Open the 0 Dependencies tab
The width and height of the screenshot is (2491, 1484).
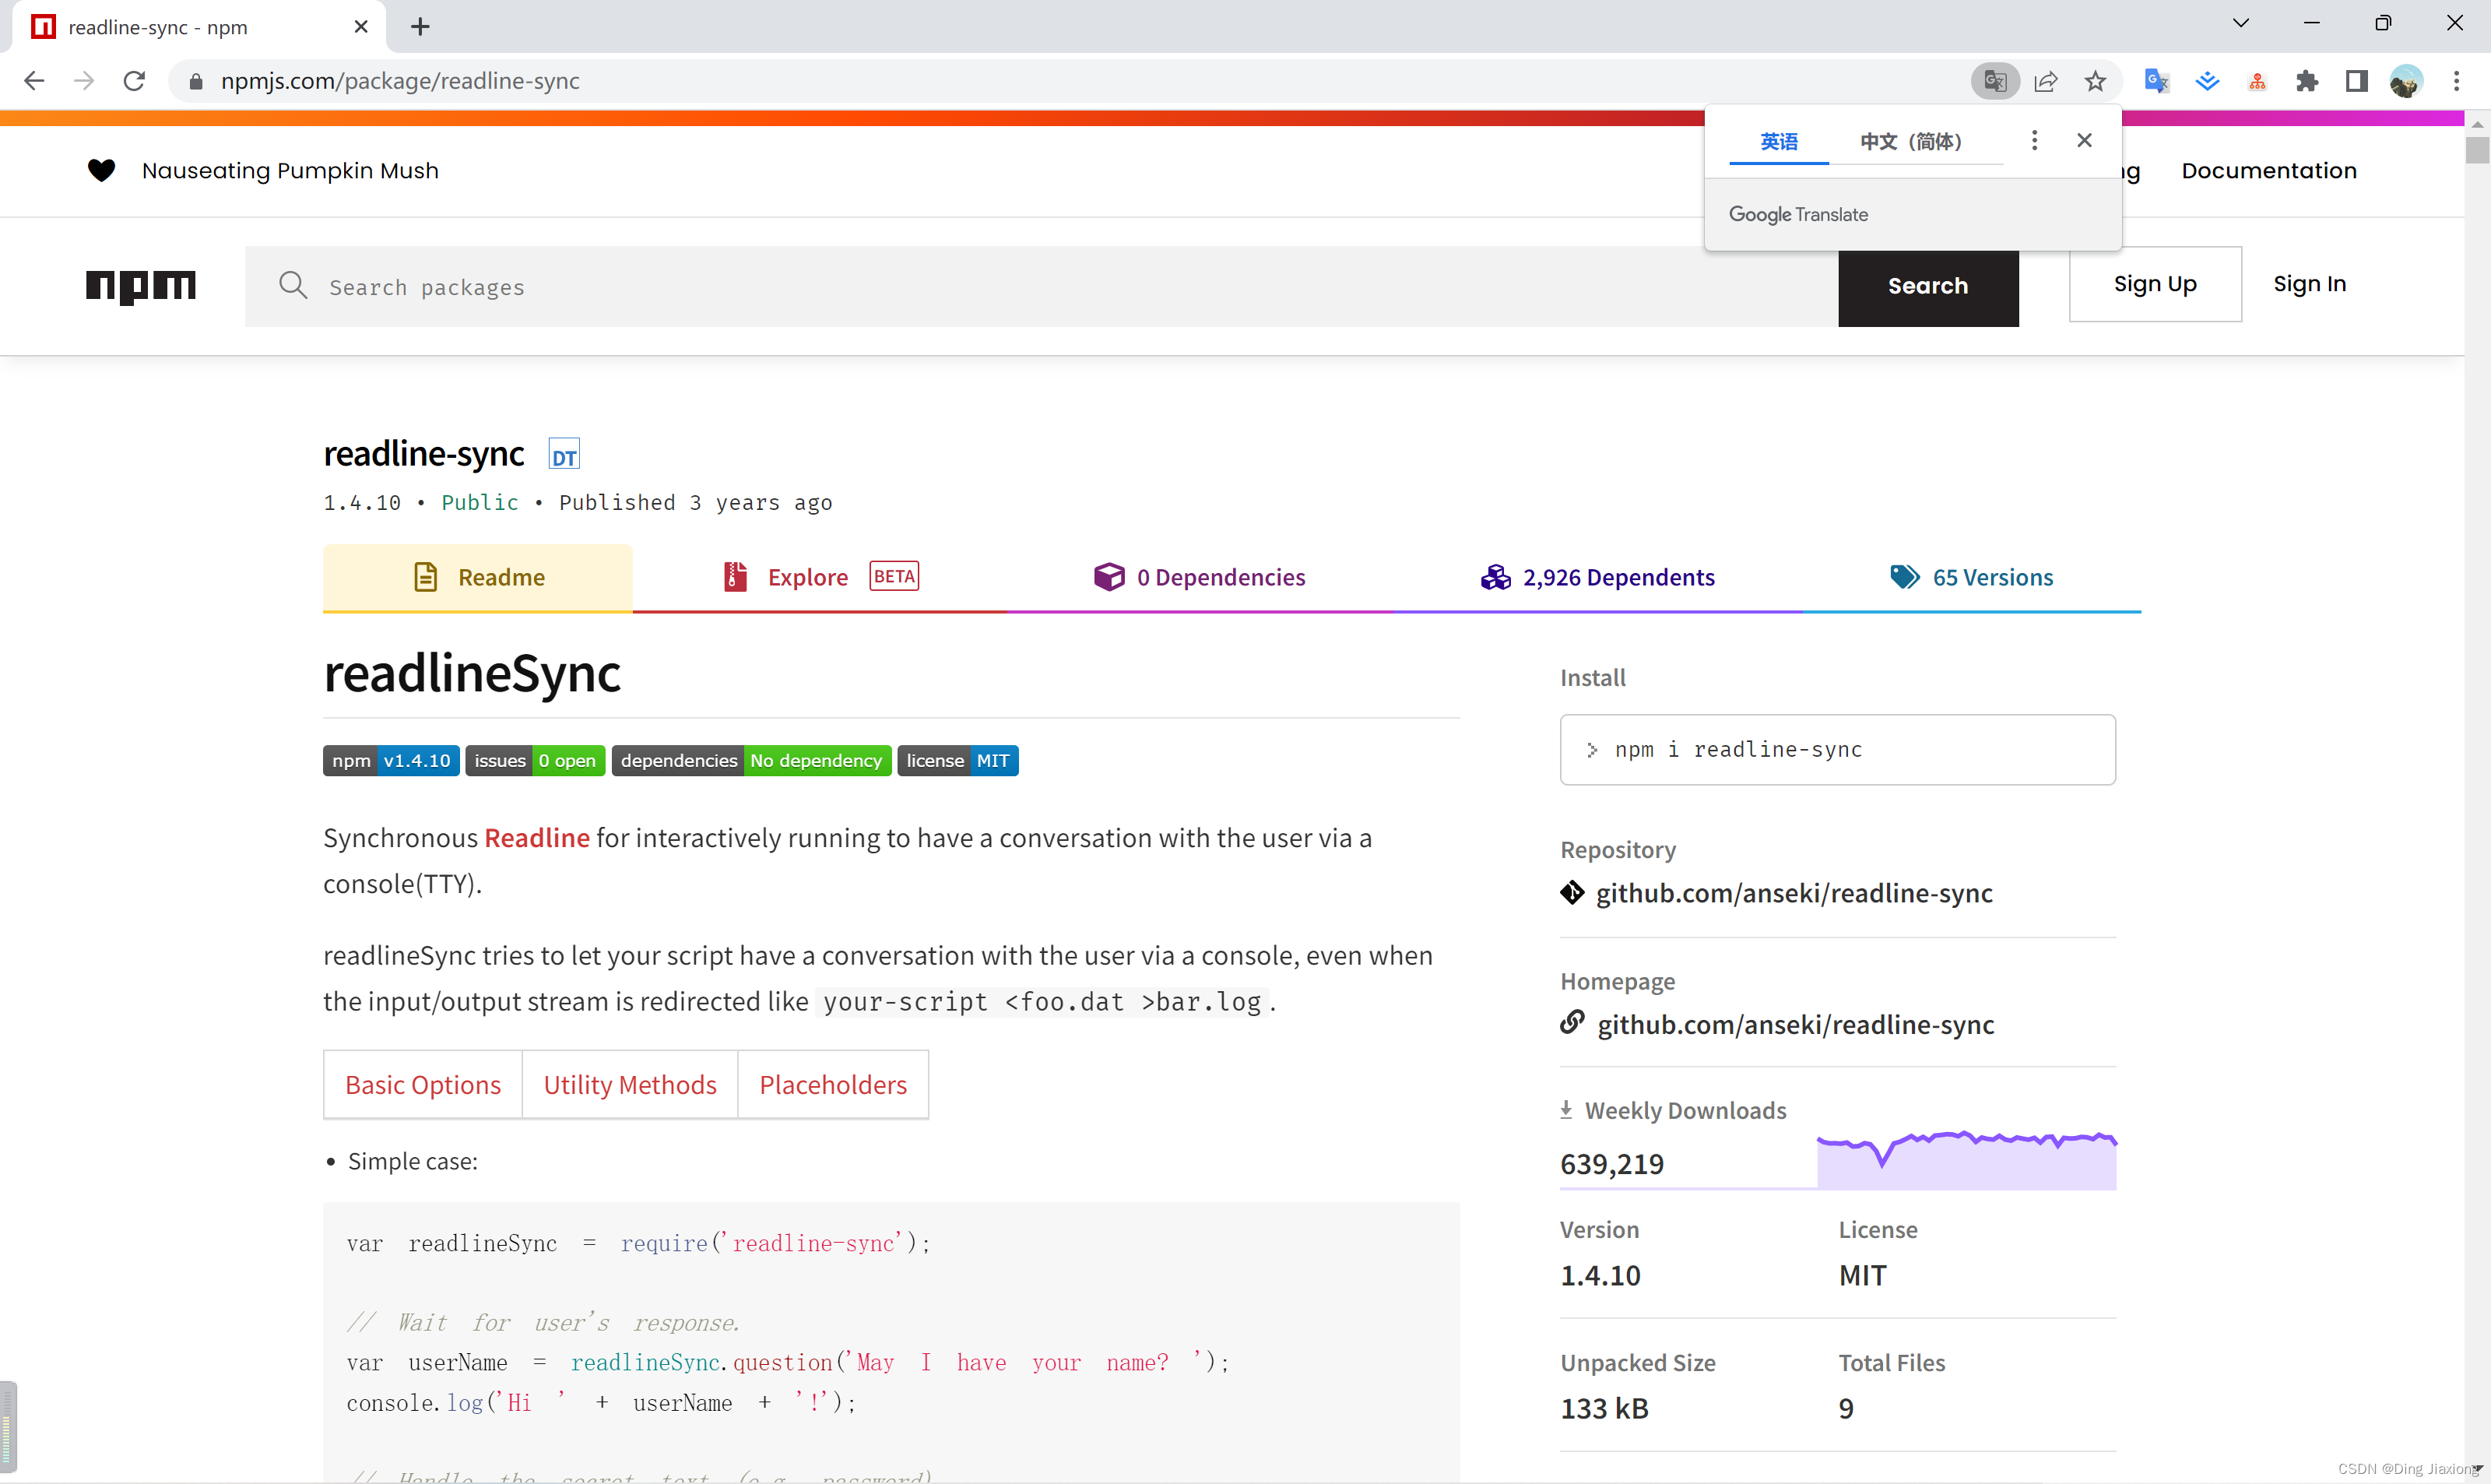1200,577
